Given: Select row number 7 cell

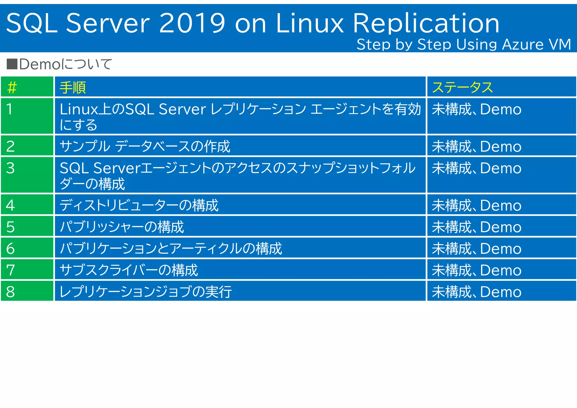Looking at the screenshot, I should [27, 269].
